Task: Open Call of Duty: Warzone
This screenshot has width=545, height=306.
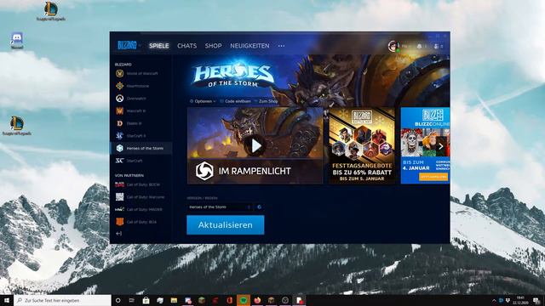Action: click(141, 197)
